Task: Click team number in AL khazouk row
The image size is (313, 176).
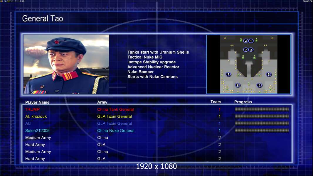Action: click(219, 116)
